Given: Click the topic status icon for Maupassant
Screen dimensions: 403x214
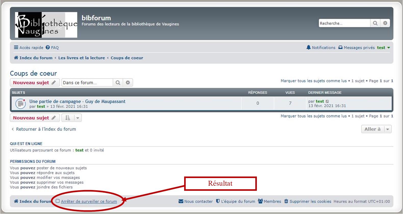Looking at the screenshot, I should (x=20, y=103).
